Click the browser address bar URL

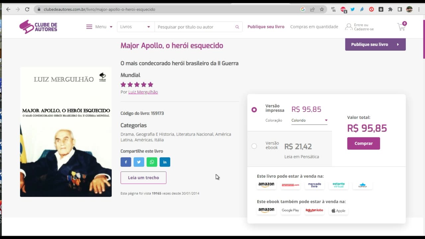click(99, 9)
